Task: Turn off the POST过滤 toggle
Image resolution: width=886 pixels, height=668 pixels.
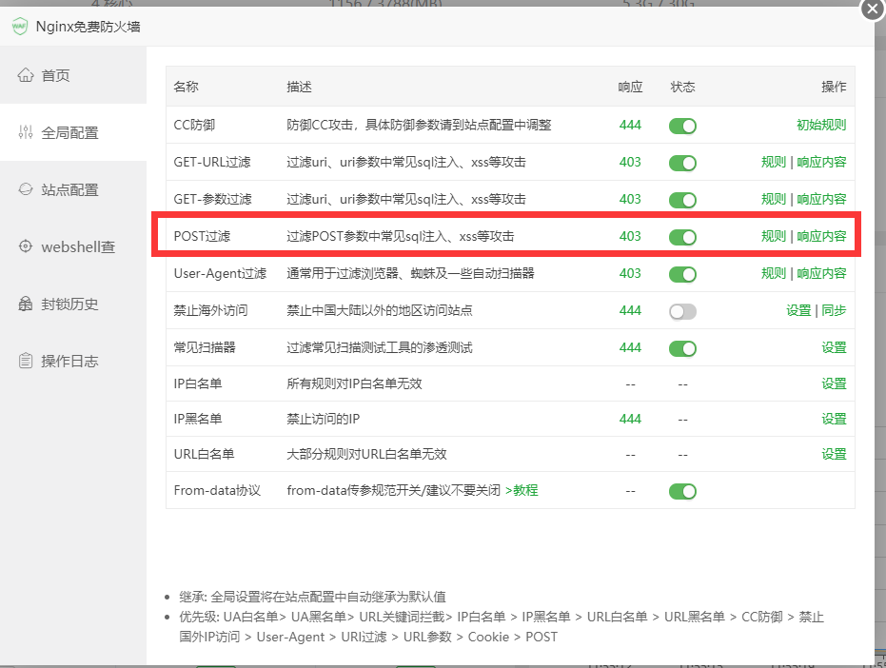Action: pos(682,236)
